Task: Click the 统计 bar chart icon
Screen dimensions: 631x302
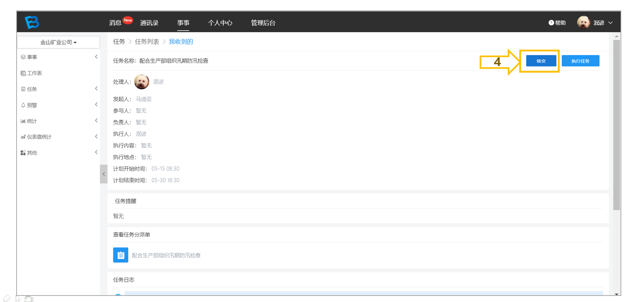Action: click(x=23, y=121)
